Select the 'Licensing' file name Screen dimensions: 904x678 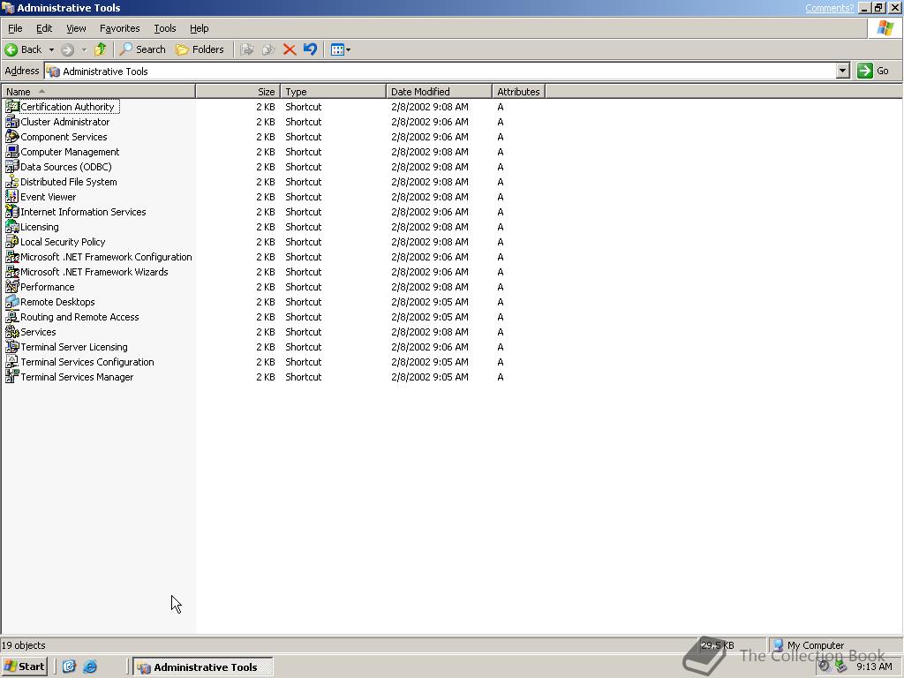(39, 227)
